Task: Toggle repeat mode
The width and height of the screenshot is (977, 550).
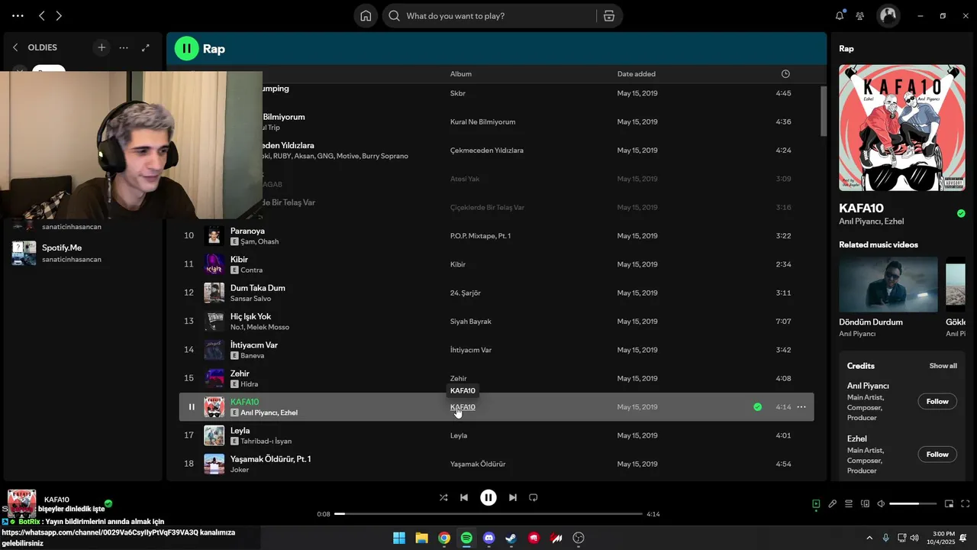Action: [x=534, y=497]
